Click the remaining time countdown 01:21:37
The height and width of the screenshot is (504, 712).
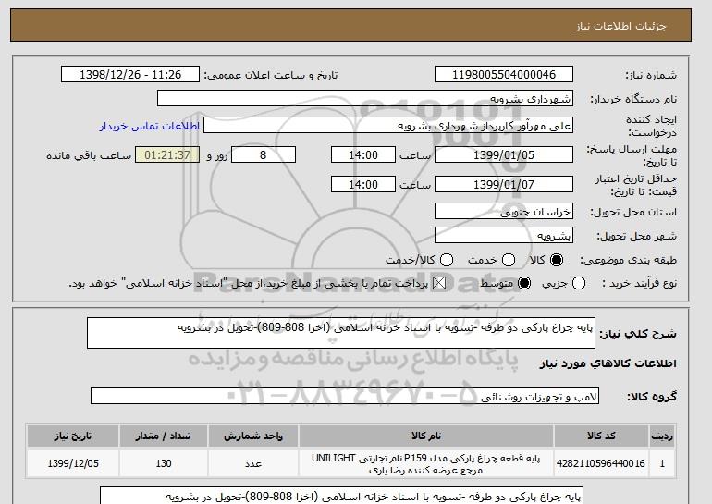pos(167,154)
